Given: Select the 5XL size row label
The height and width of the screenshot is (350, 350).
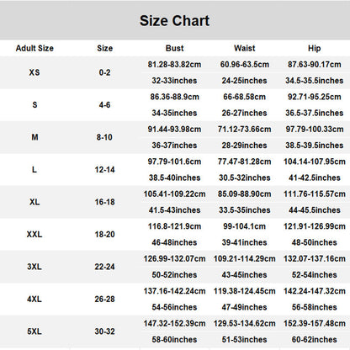Looking at the screenshot, I should coord(34,331).
